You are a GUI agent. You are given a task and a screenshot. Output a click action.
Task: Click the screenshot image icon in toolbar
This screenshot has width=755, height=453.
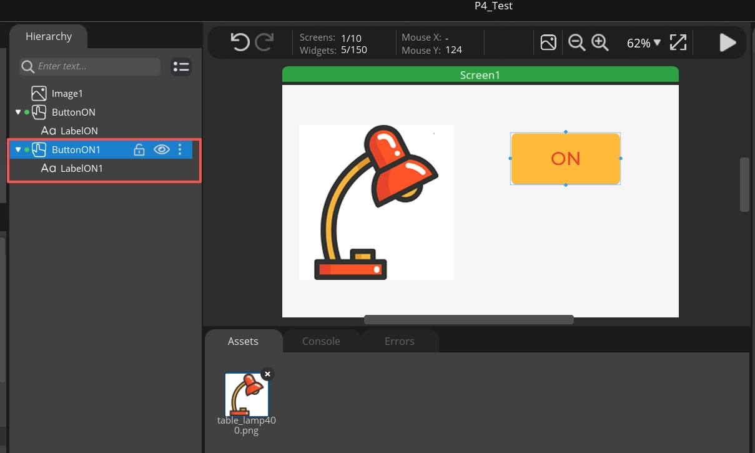[548, 42]
